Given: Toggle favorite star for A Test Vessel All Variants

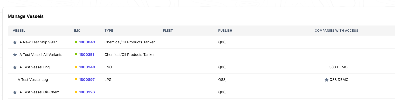Looking at the screenshot, I should coord(15,55).
